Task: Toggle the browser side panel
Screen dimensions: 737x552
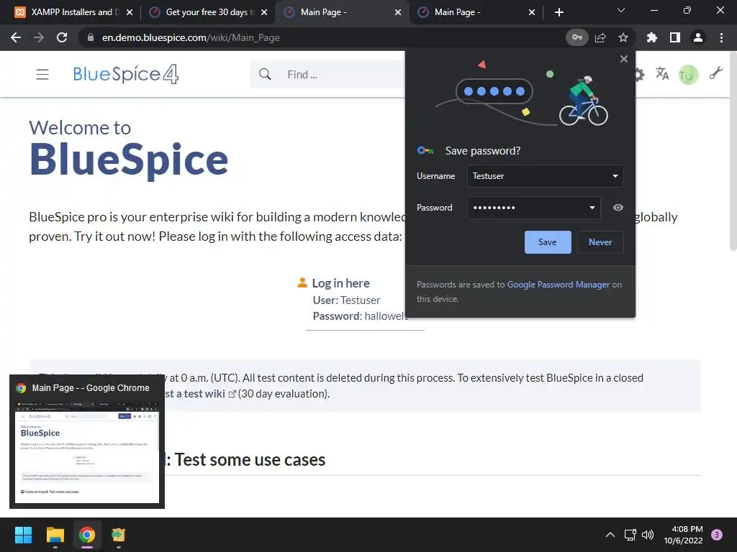Action: click(675, 37)
